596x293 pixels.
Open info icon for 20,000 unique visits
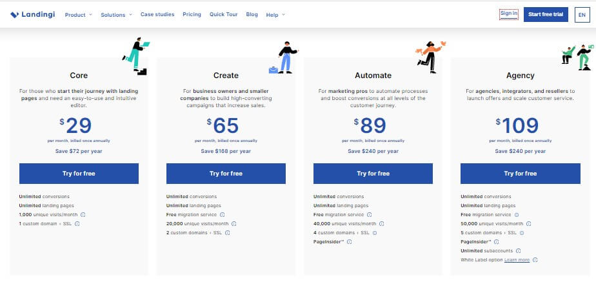pyautogui.click(x=234, y=224)
